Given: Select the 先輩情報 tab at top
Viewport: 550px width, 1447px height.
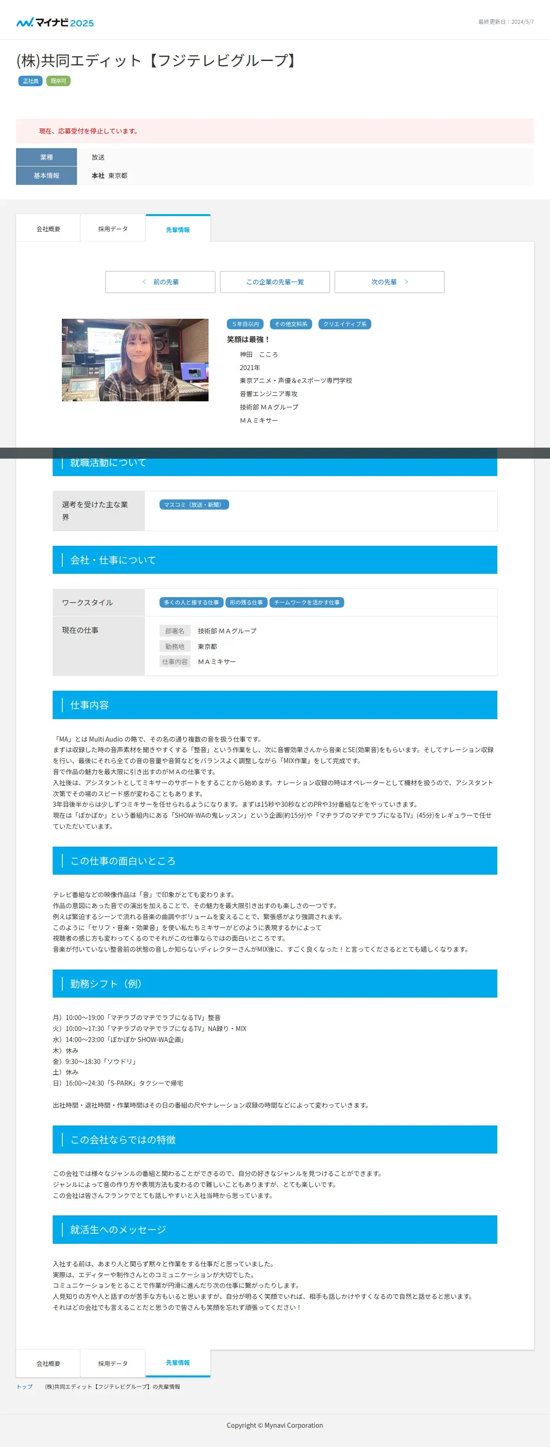Looking at the screenshot, I should pyautogui.click(x=178, y=228).
